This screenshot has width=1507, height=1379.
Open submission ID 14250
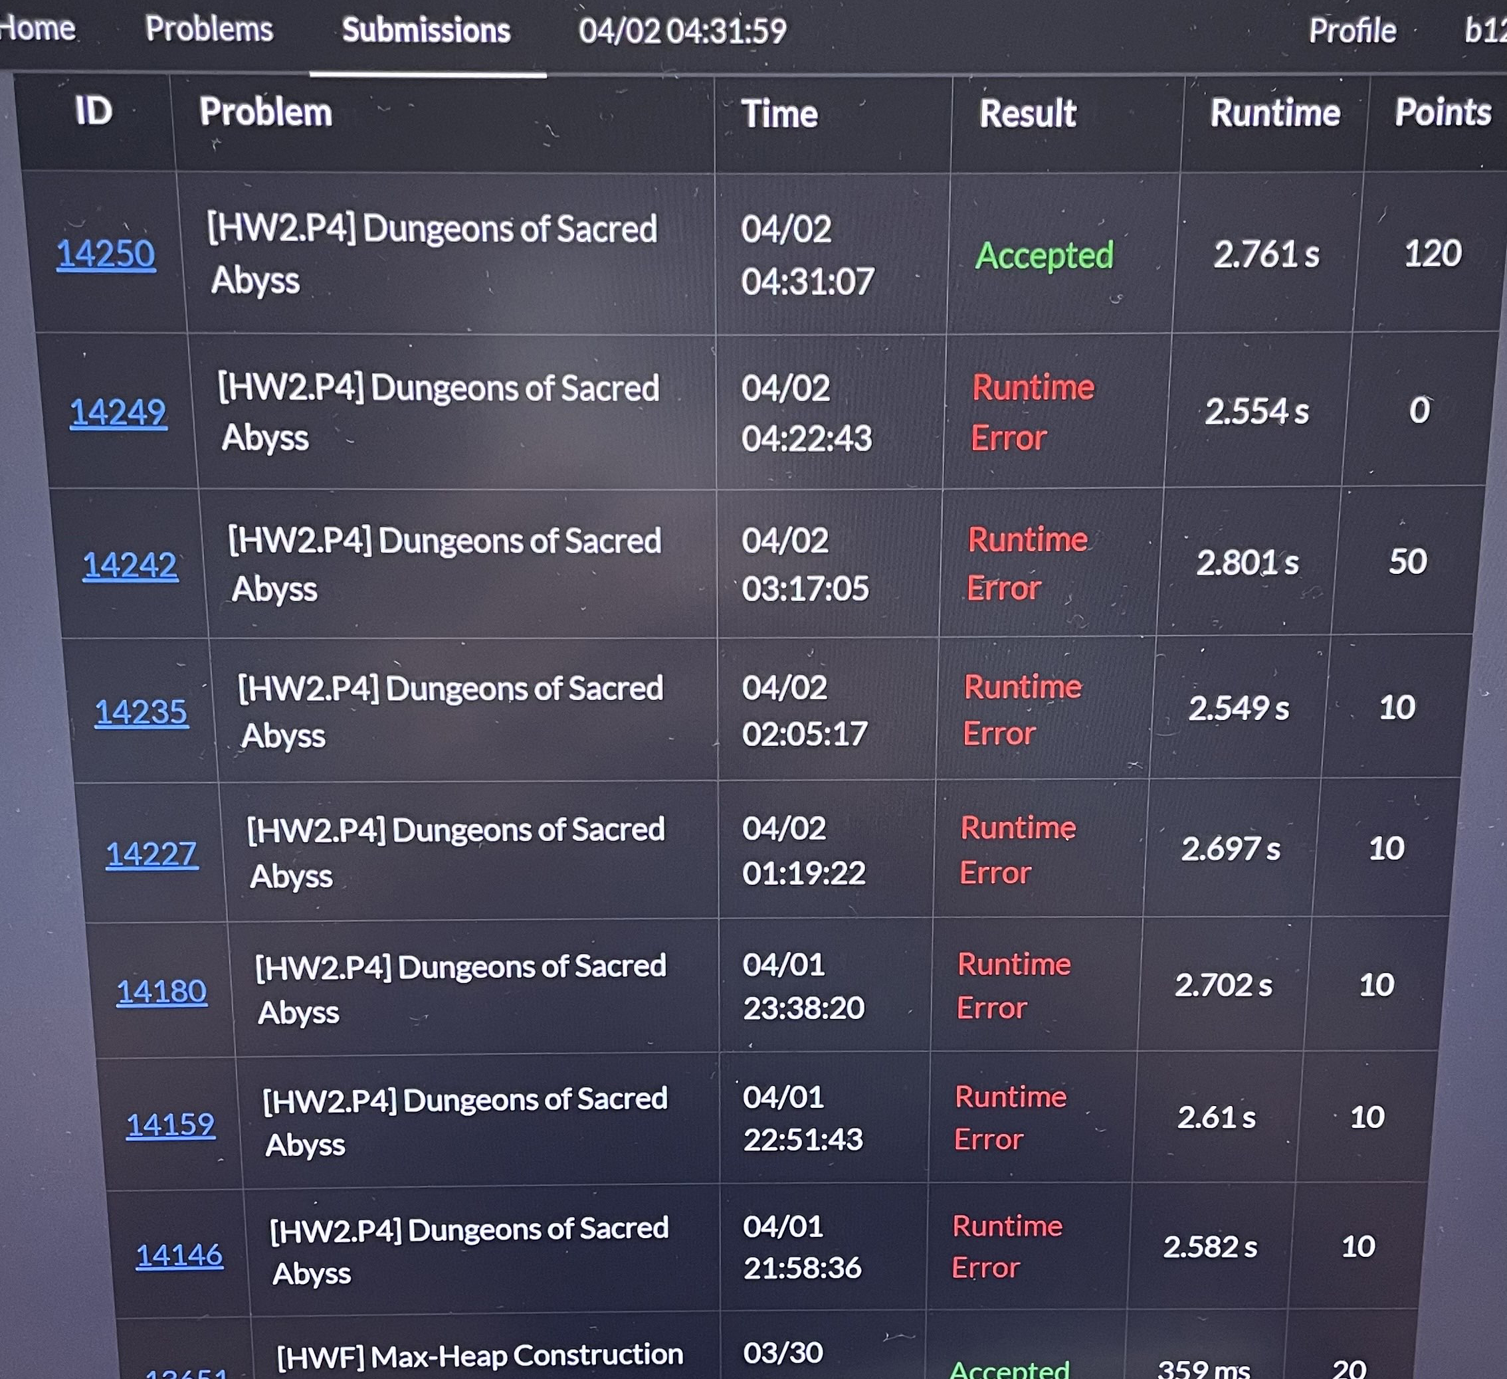click(106, 254)
